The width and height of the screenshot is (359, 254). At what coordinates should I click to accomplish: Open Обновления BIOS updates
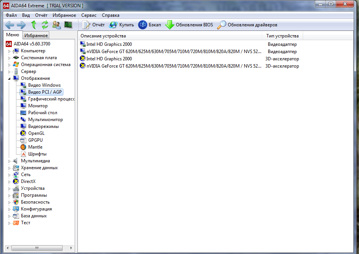(x=189, y=25)
